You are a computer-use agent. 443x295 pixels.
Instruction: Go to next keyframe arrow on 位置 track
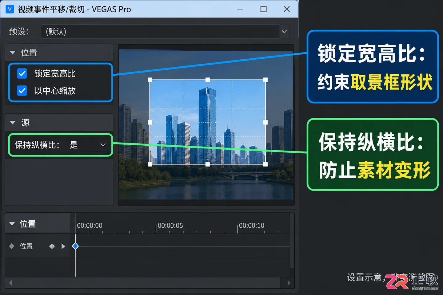tap(63, 246)
